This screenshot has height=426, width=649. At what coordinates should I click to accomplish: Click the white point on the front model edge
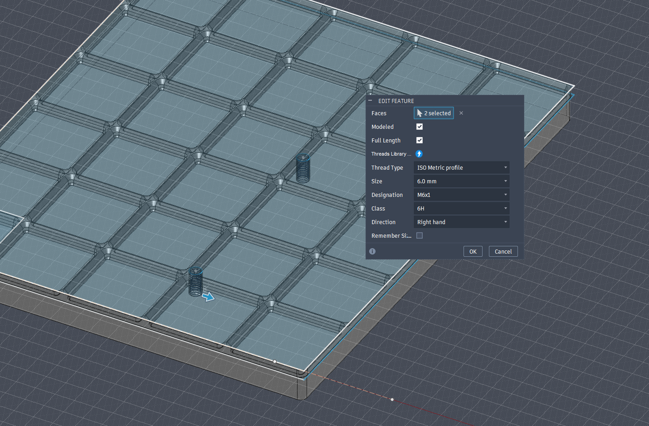tap(275, 362)
